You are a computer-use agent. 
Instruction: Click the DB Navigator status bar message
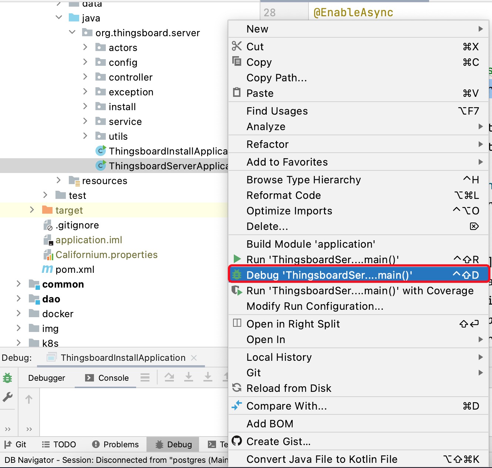click(116, 460)
